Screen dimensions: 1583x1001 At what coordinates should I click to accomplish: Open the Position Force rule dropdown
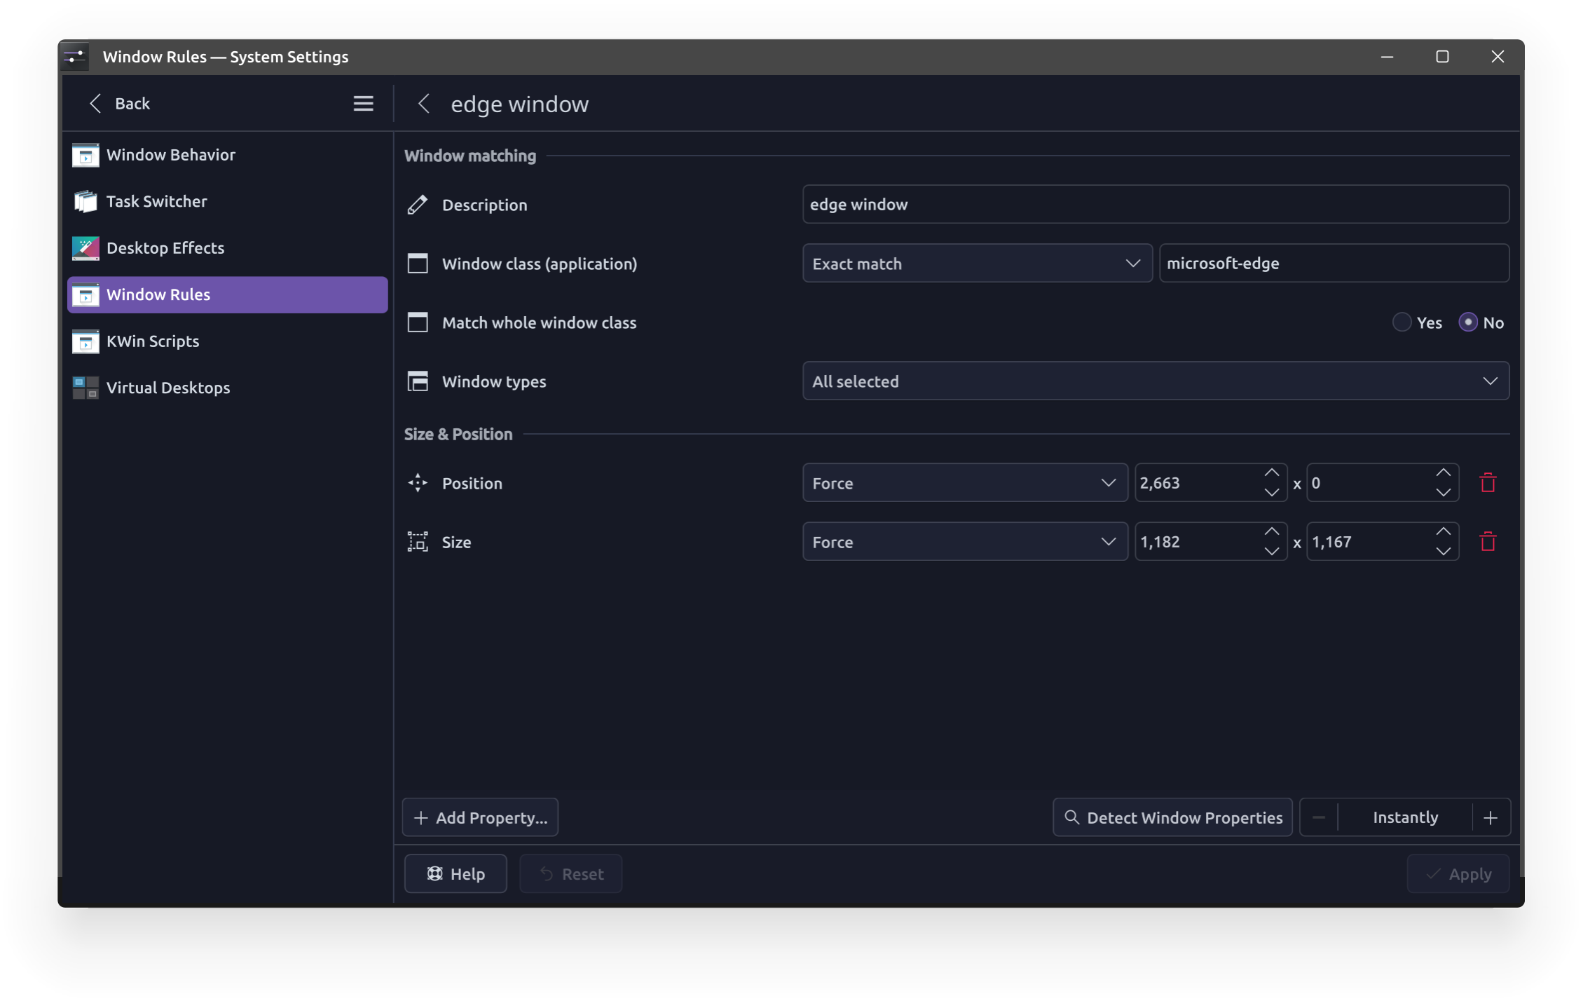coord(965,483)
